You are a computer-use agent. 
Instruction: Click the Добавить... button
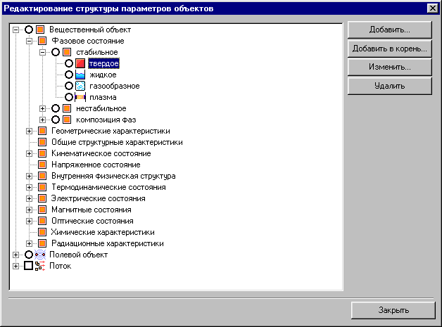[390, 30]
